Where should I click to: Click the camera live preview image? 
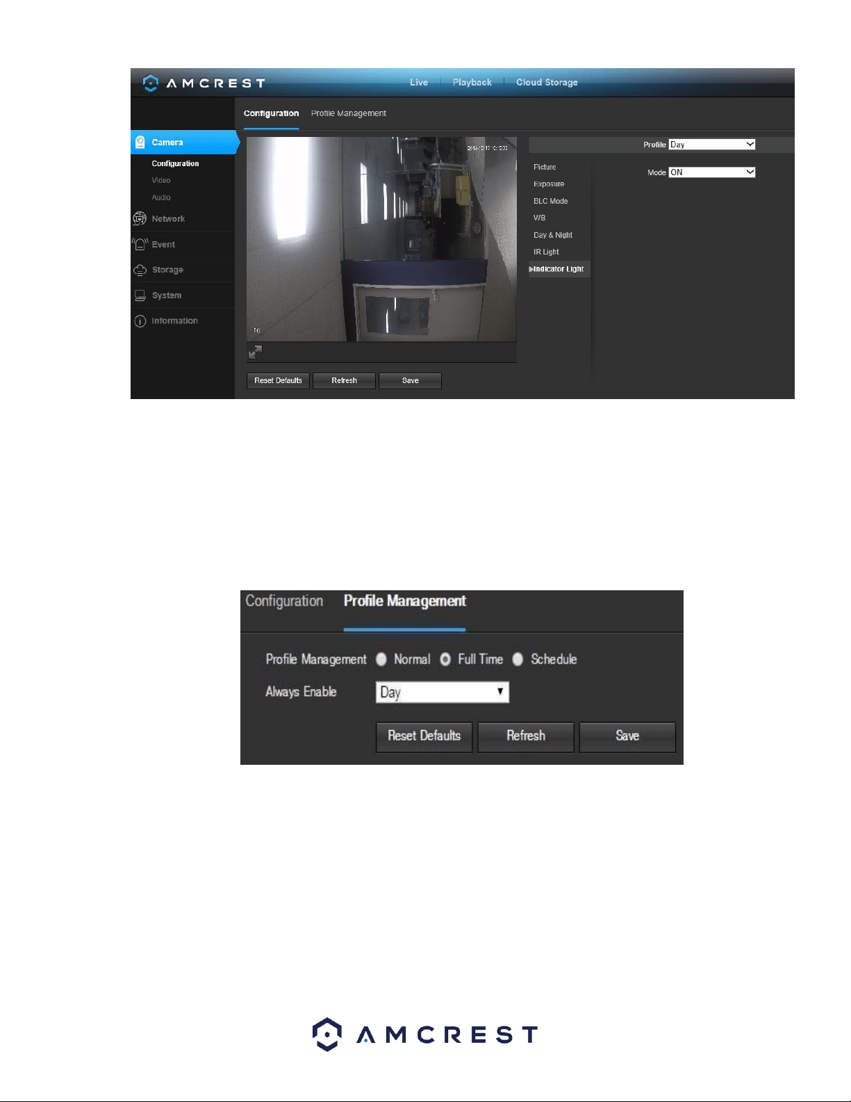click(381, 239)
